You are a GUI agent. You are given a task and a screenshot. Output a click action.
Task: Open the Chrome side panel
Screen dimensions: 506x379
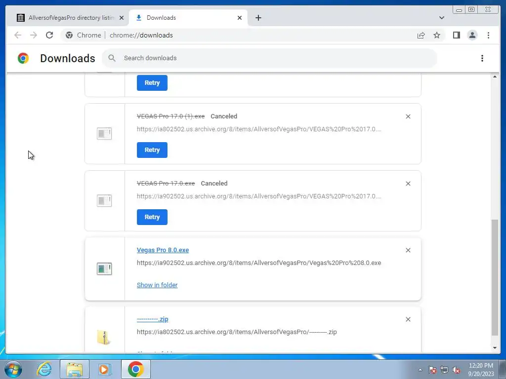click(x=456, y=35)
